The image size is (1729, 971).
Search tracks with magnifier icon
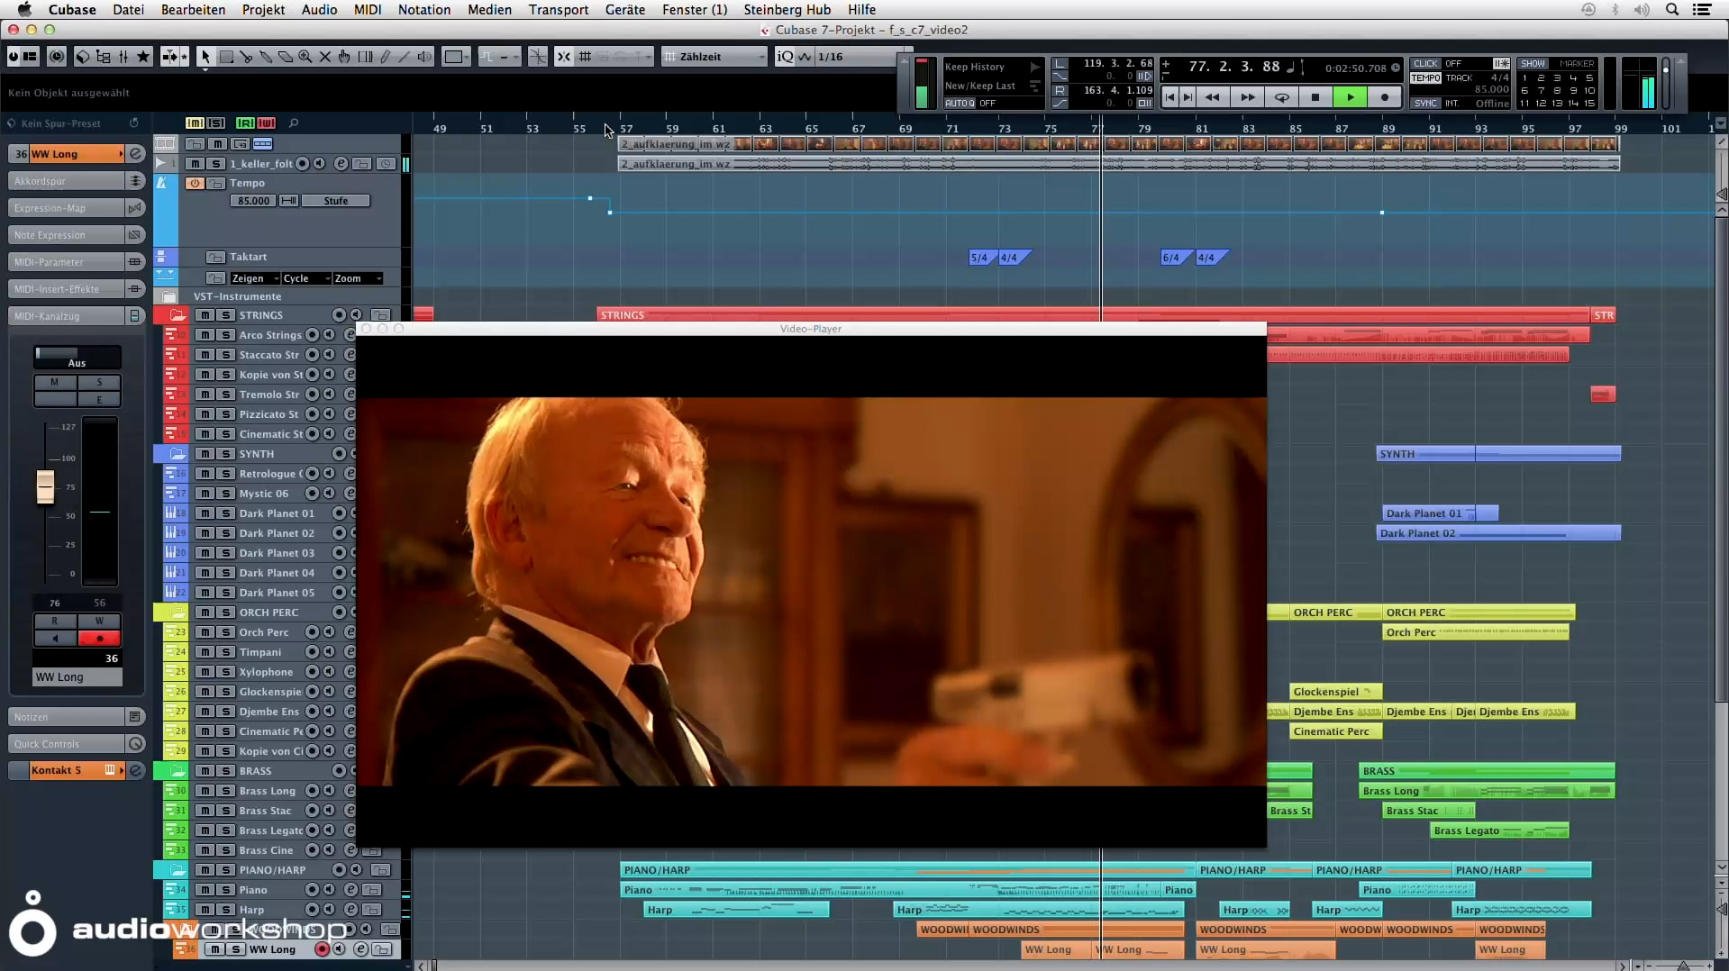point(294,123)
